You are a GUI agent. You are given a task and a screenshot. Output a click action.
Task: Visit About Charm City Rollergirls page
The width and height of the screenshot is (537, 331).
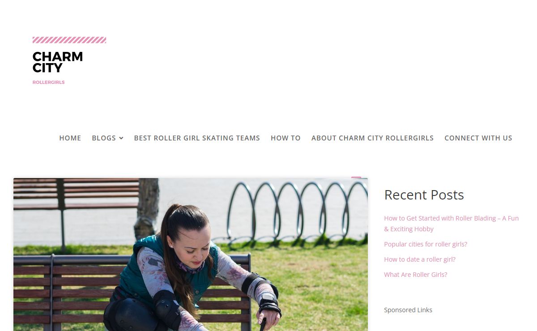point(372,138)
